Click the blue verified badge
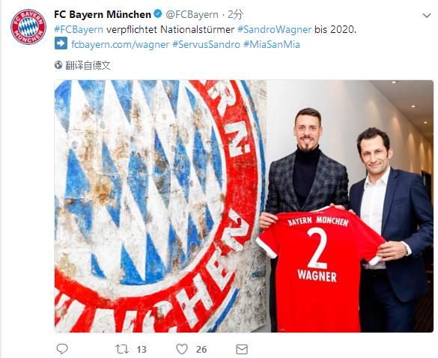This screenshot has width=438, height=358. pos(158,13)
